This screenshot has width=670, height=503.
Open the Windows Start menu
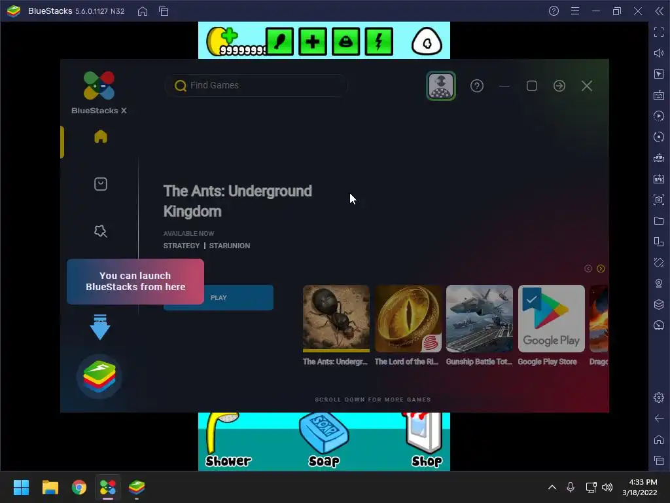(21, 487)
